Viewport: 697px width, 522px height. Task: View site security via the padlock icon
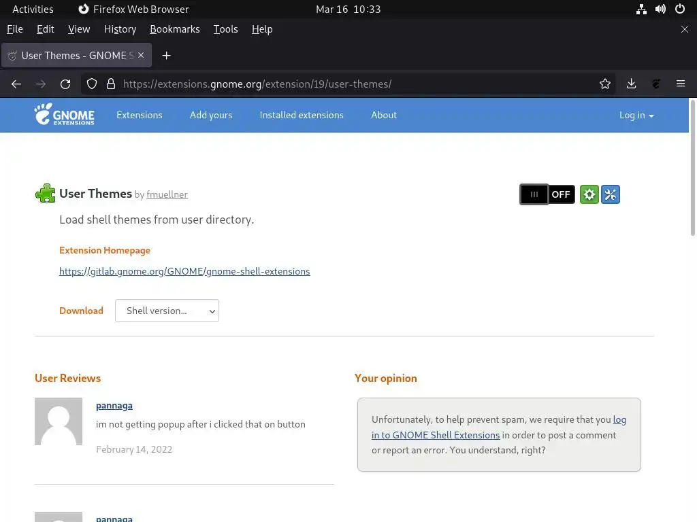point(111,84)
